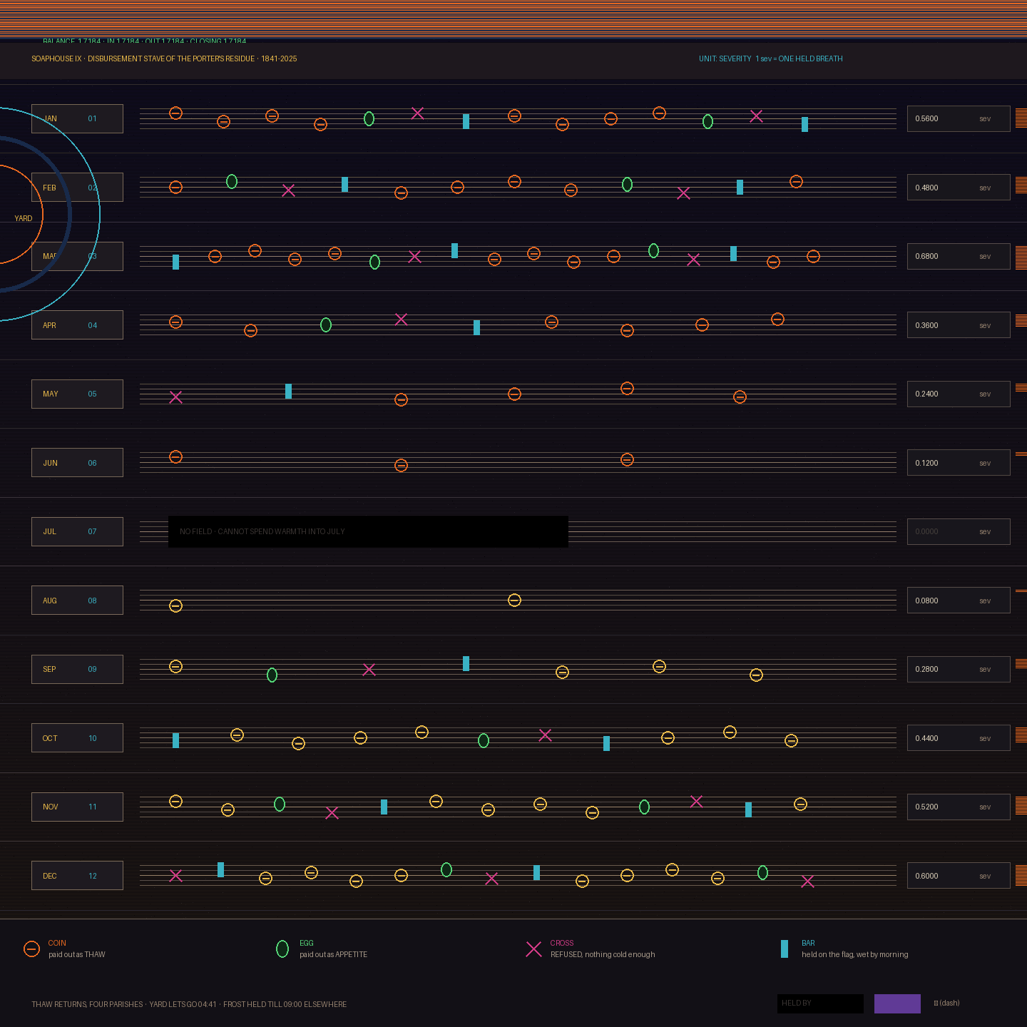The width and height of the screenshot is (1027, 1027).
Task: Select the green egg in the OCT row
Action: point(484,741)
